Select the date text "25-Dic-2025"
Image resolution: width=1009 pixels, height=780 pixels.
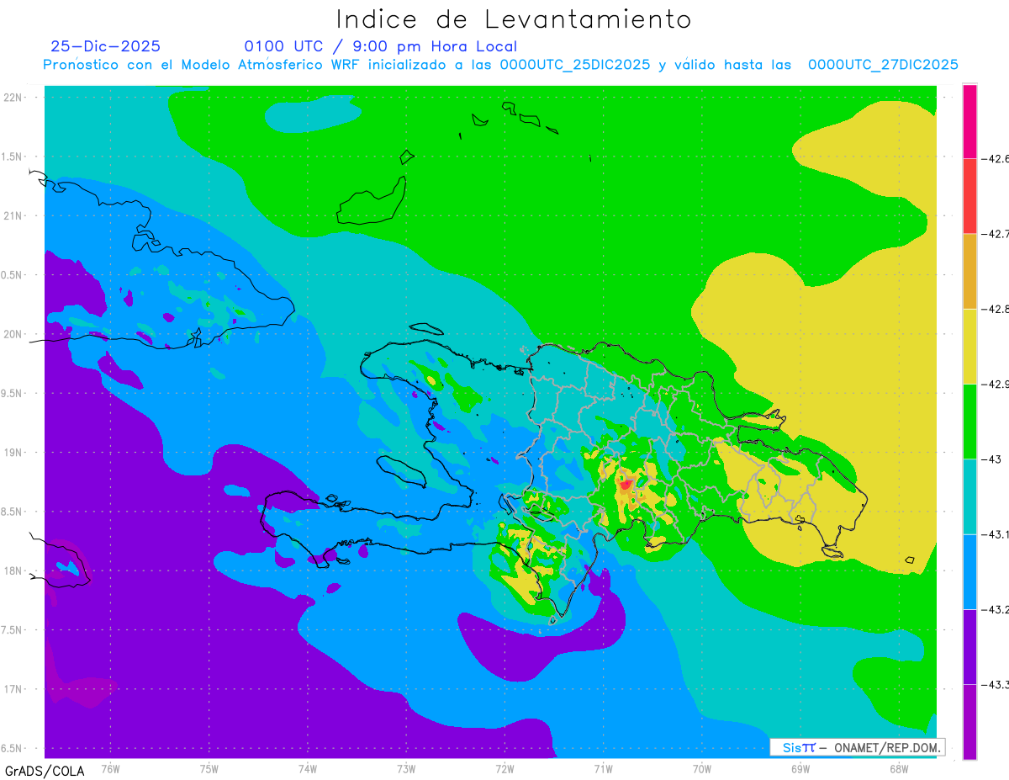click(x=105, y=46)
